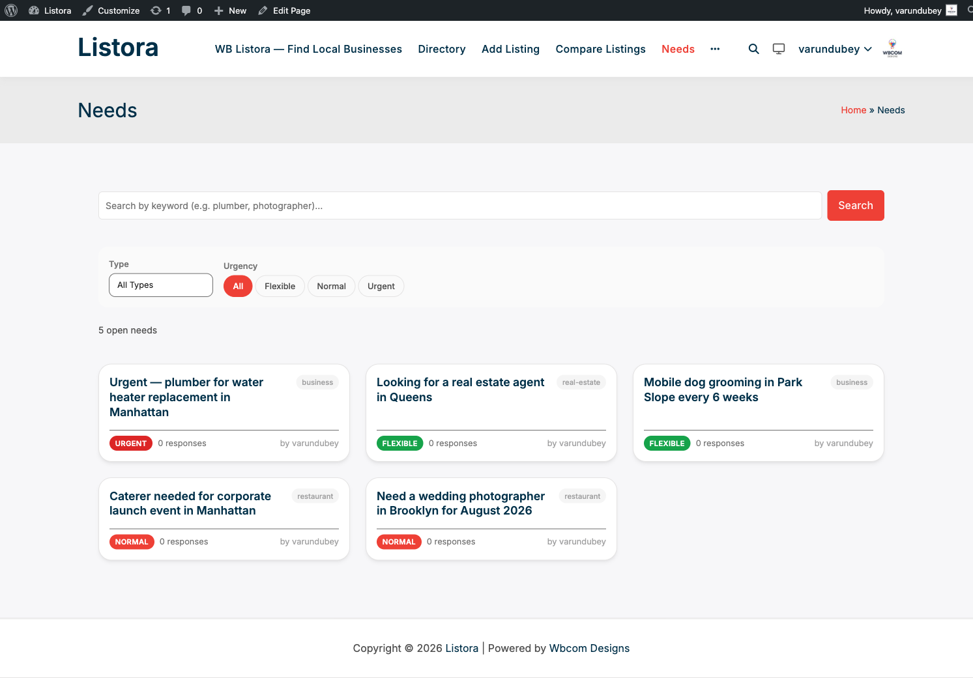The image size is (973, 678).
Task: Open the wedding photographer need
Action: coord(461,503)
